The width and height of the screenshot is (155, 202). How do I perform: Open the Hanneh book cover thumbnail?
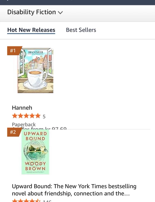(35, 70)
